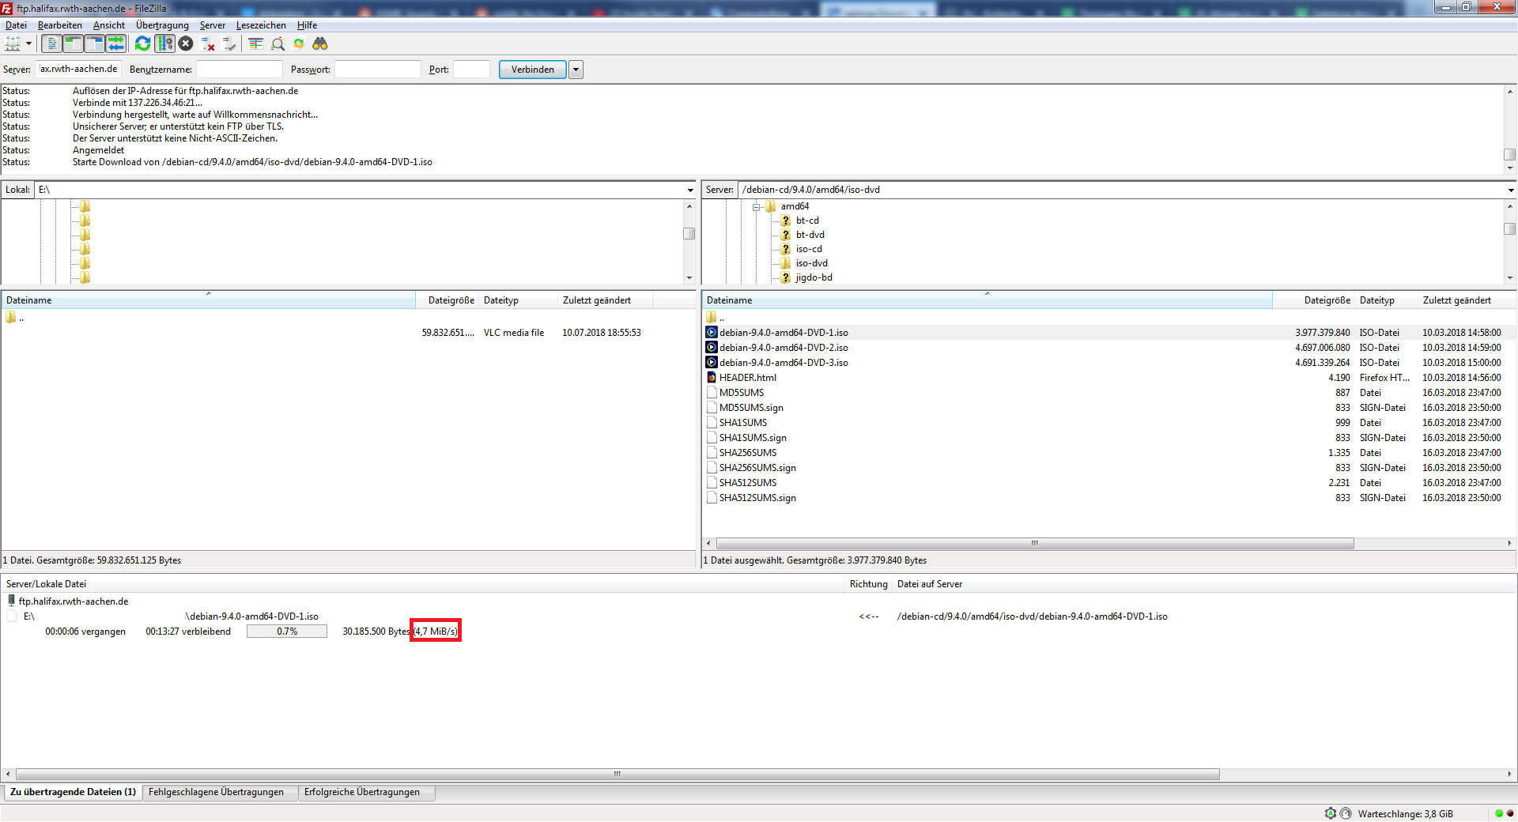Image resolution: width=1518 pixels, height=822 pixels.
Task: Open the Datei menu
Action: (x=16, y=25)
